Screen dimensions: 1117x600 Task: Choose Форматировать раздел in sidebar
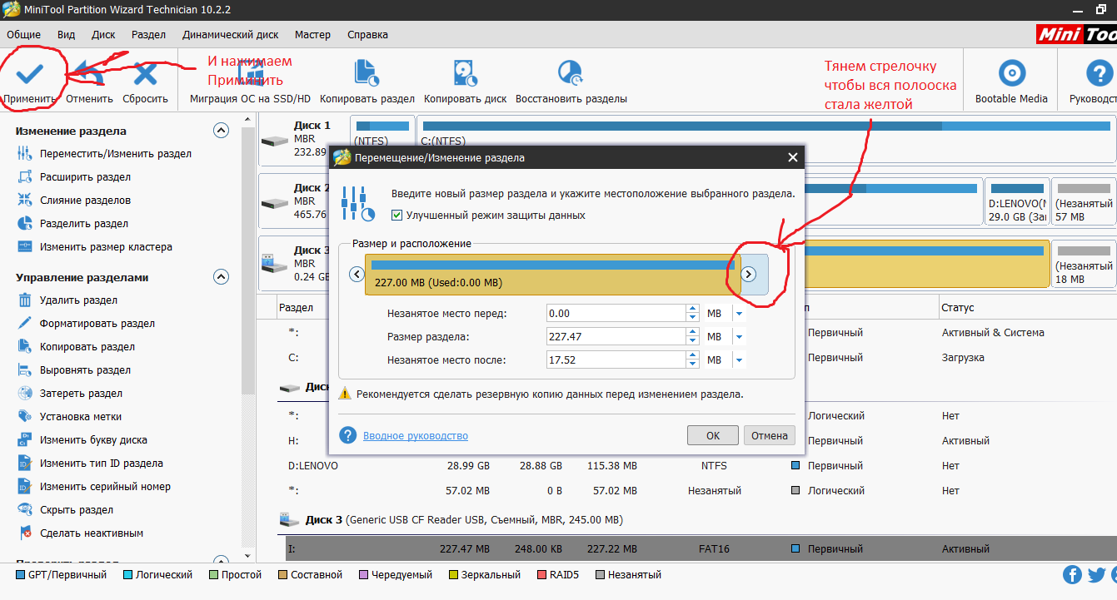tap(97, 324)
